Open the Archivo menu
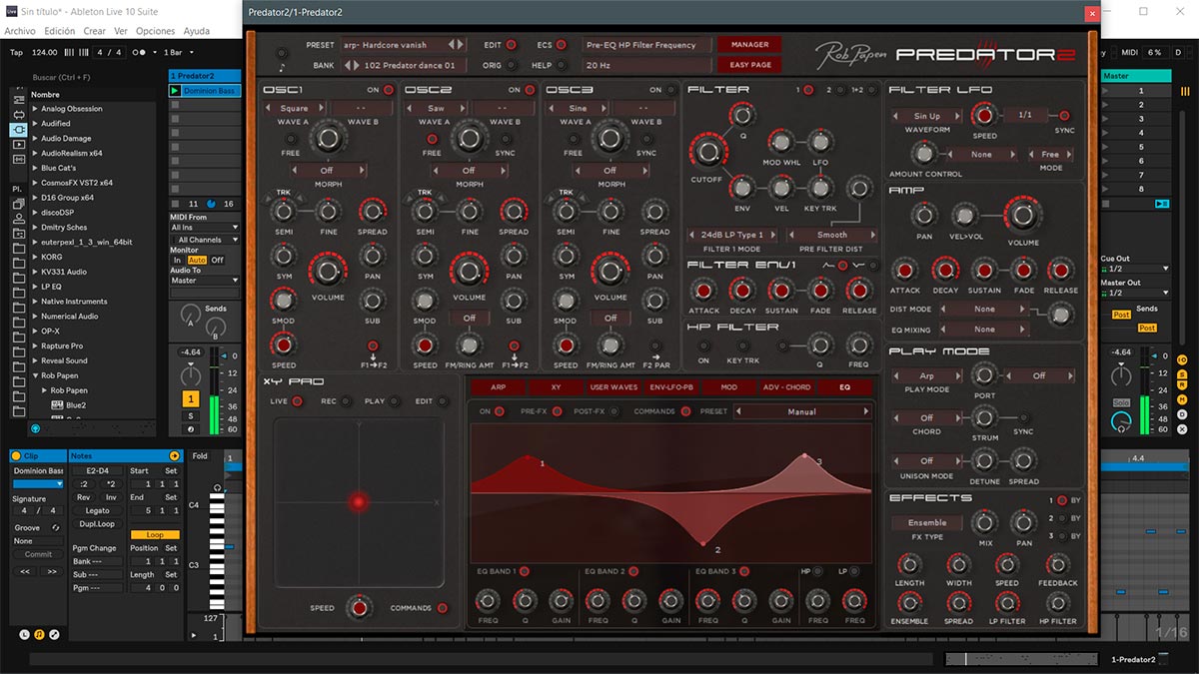This screenshot has width=1199, height=674. pyautogui.click(x=20, y=31)
